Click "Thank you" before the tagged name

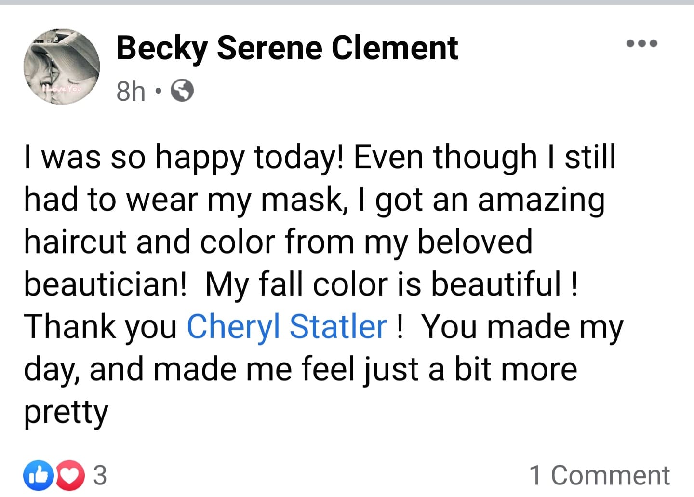coord(100,326)
